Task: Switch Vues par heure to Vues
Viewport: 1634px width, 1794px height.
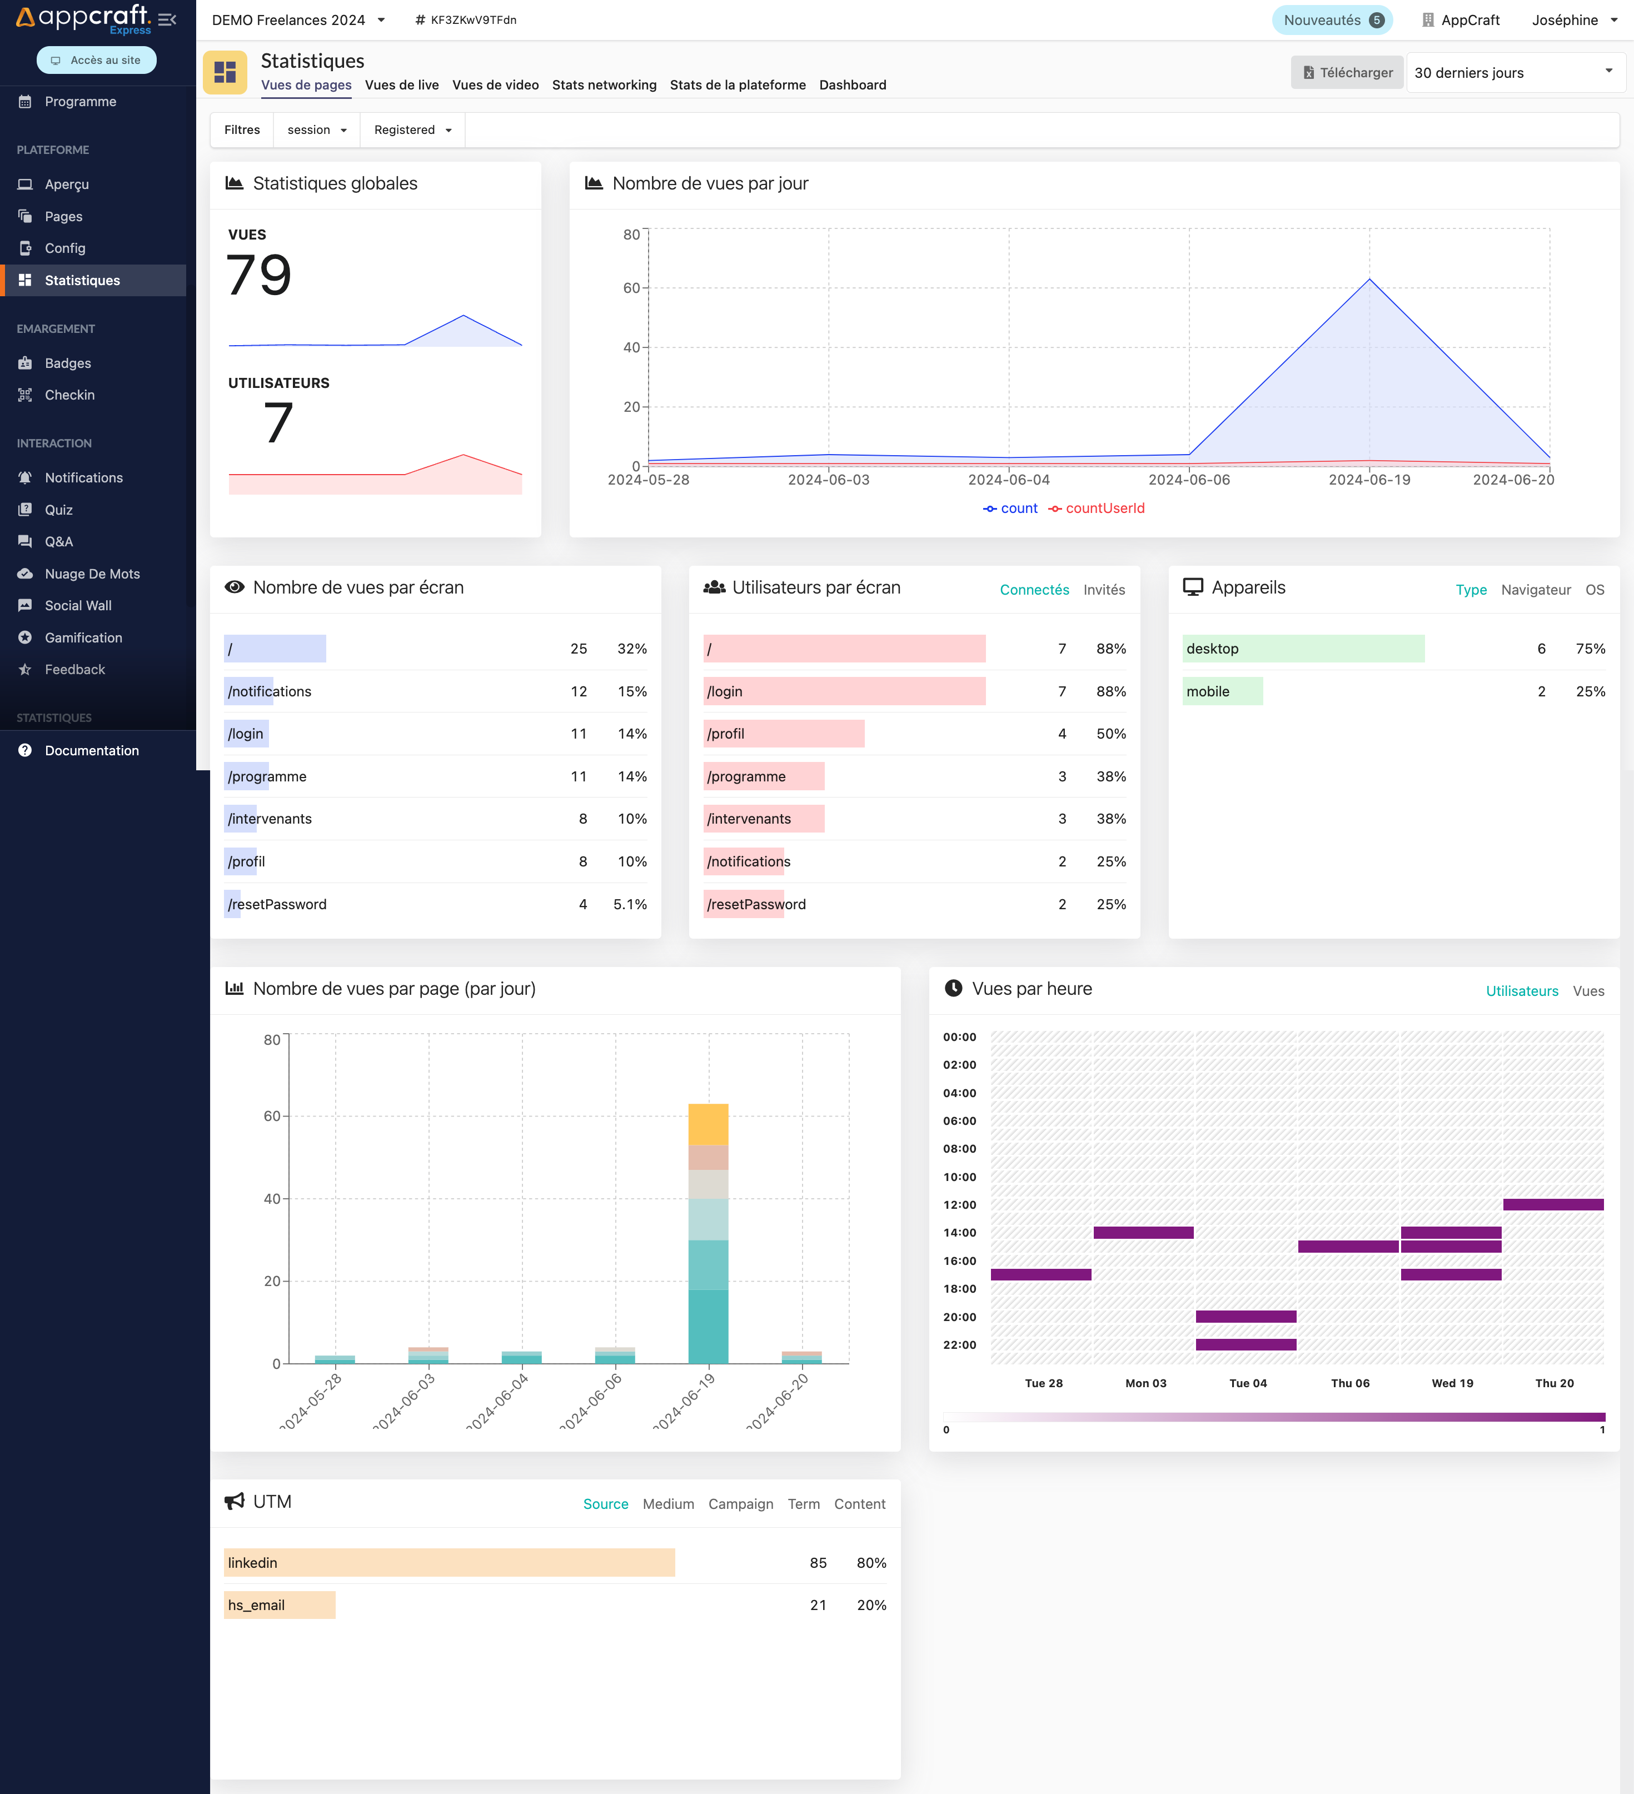Action: (1588, 991)
